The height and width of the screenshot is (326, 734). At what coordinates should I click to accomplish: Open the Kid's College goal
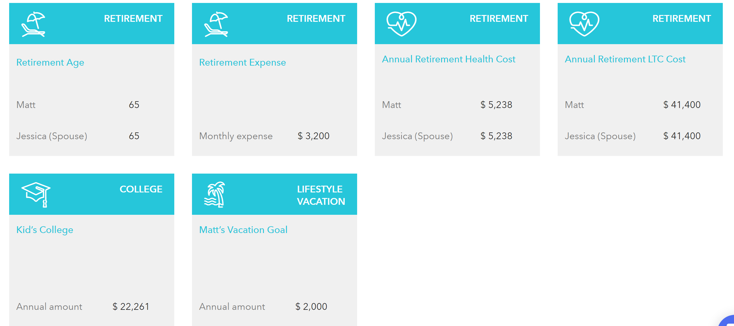[45, 230]
